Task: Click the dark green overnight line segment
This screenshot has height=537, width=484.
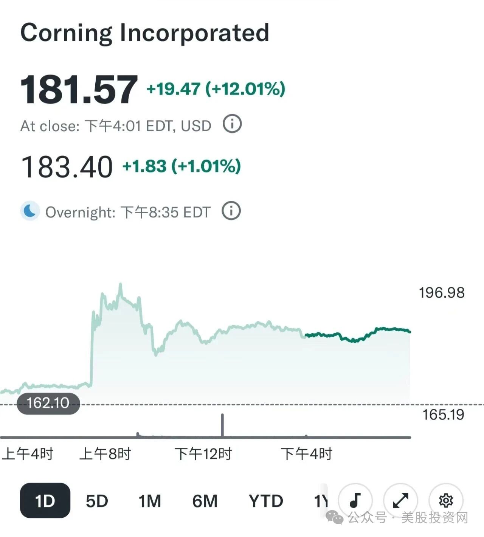Action: click(358, 334)
